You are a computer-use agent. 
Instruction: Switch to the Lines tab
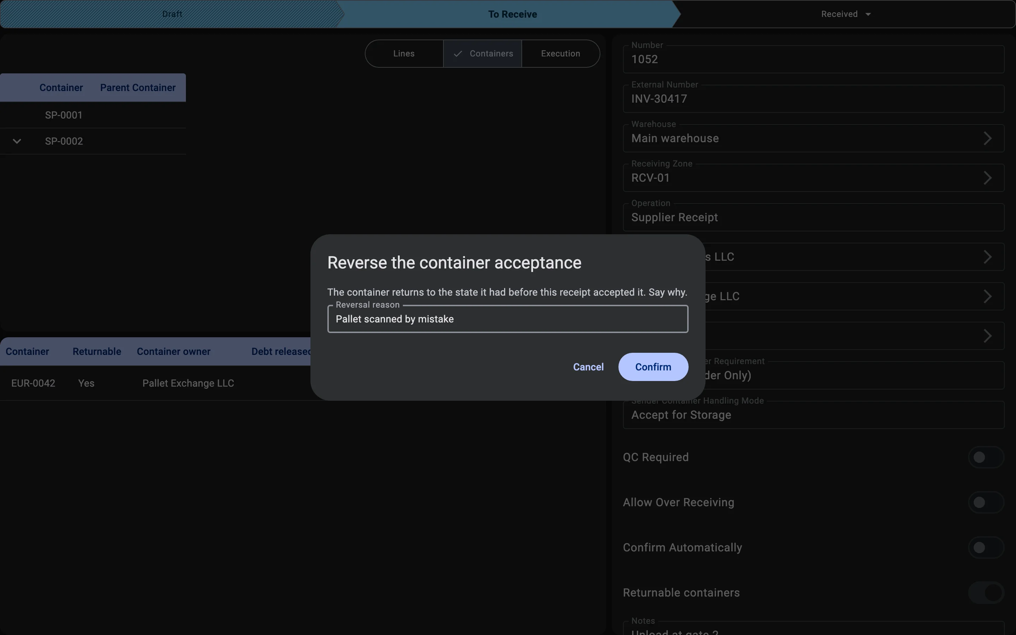pyautogui.click(x=404, y=53)
